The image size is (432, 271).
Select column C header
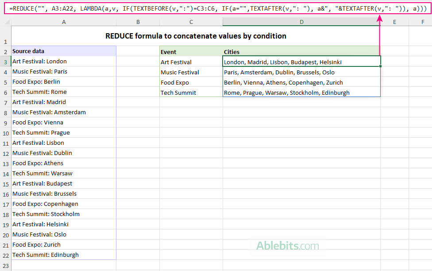click(x=191, y=22)
